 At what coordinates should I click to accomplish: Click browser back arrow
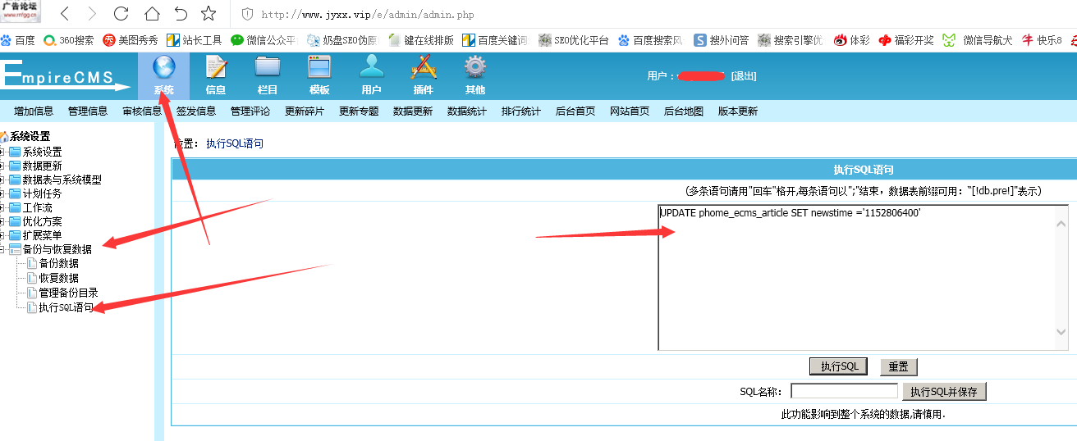(x=65, y=14)
